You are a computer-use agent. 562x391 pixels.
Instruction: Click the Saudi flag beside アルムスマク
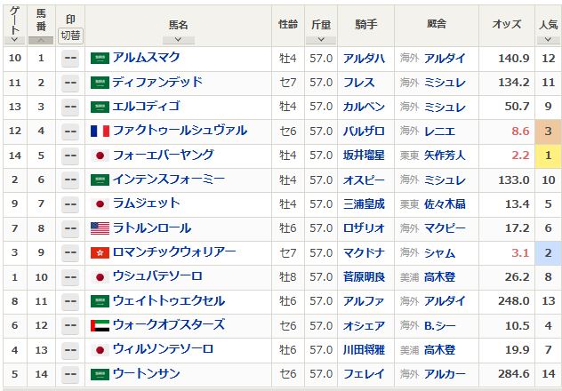[x=100, y=58]
